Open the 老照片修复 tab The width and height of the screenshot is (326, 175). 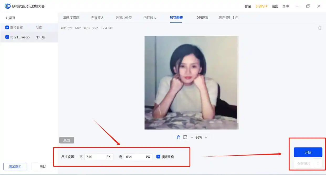[124, 18]
